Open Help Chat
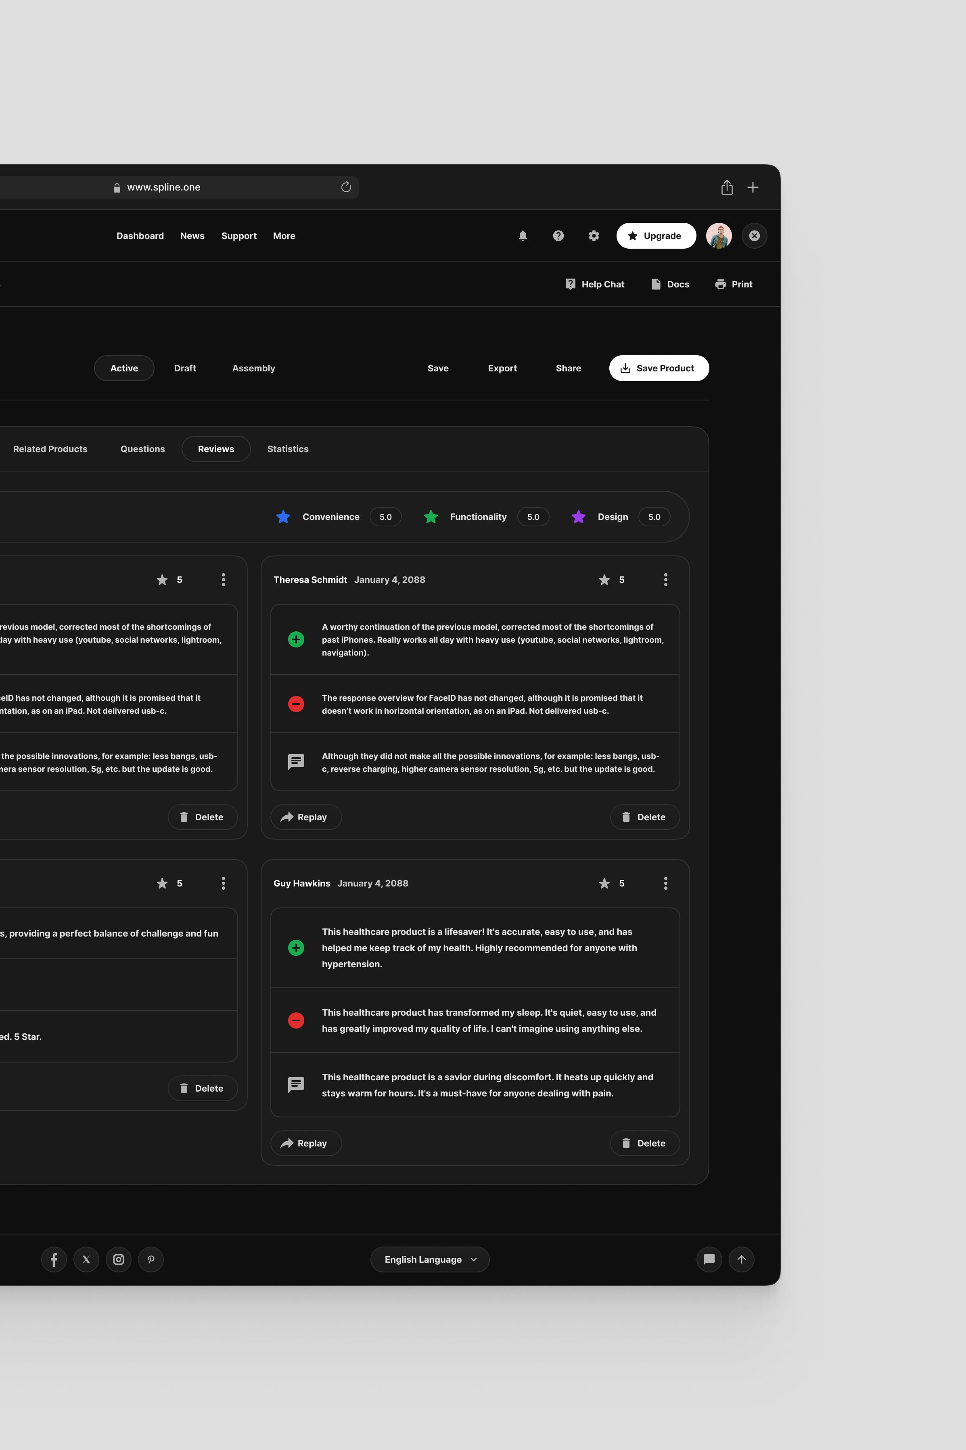The width and height of the screenshot is (966, 1450). click(594, 284)
